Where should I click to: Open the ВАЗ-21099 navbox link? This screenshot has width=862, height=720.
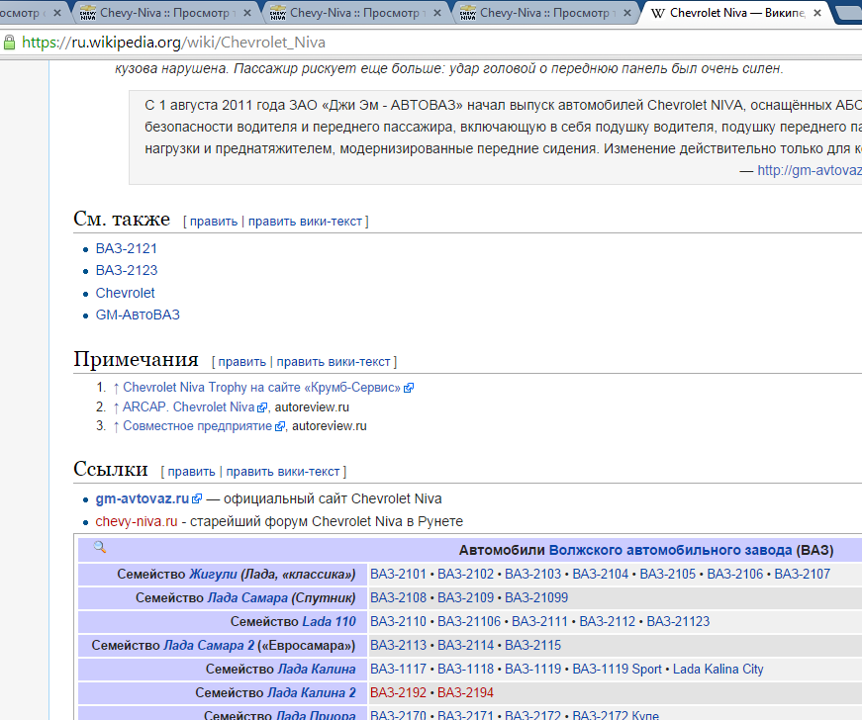click(536, 598)
